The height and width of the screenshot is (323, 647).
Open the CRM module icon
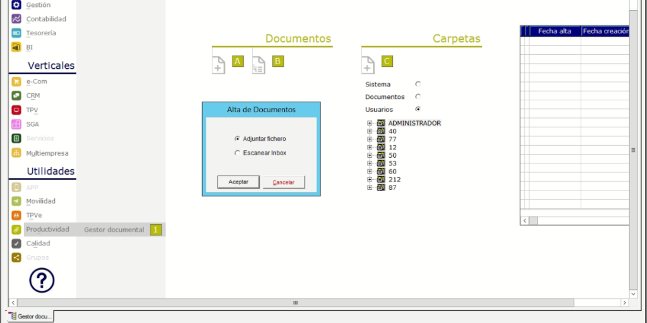point(16,96)
